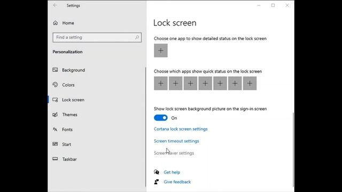
Task: Click the sixth quick status plus tile
Action: coord(235,83)
